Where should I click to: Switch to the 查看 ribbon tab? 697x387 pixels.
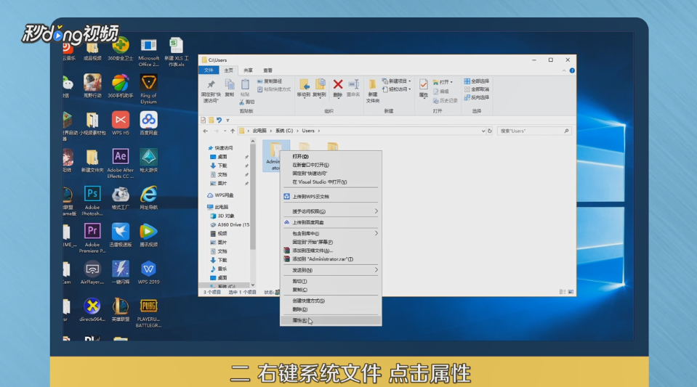click(x=267, y=70)
